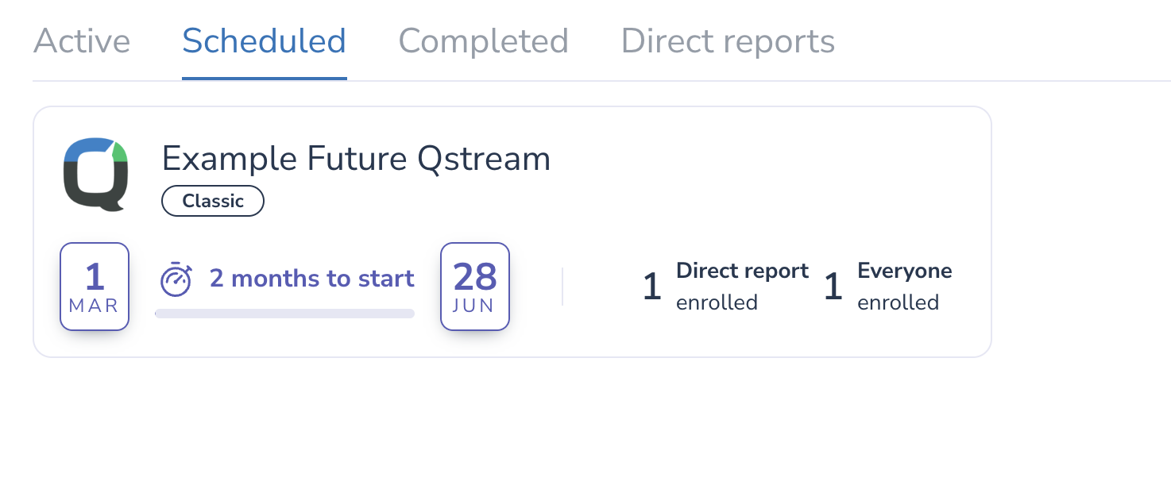Click the 28 JUN end date box
The height and width of the screenshot is (489, 1171).
click(475, 287)
